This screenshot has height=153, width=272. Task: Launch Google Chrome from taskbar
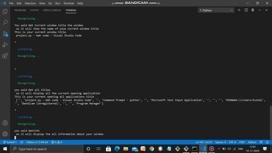coord(152,149)
